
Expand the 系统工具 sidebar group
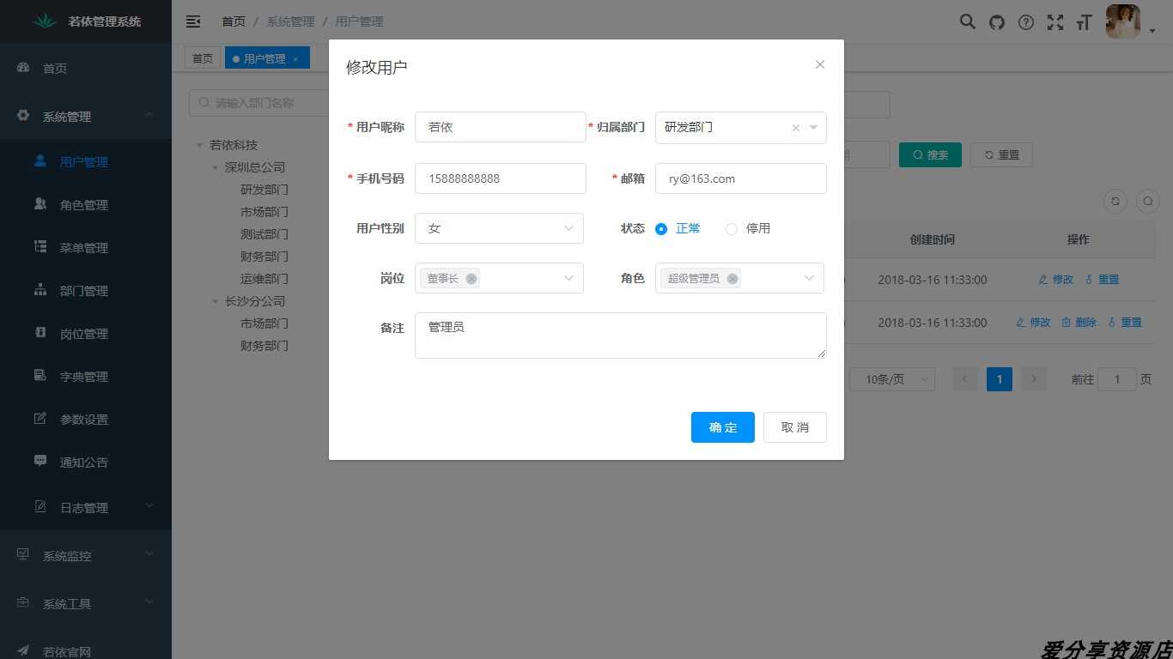86,603
